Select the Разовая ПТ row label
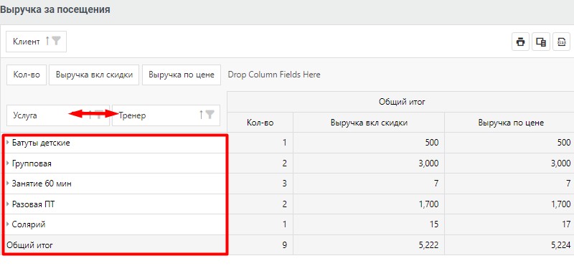 (x=33, y=204)
